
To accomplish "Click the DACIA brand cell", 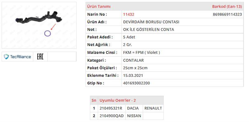I will [x=134, y=108].
